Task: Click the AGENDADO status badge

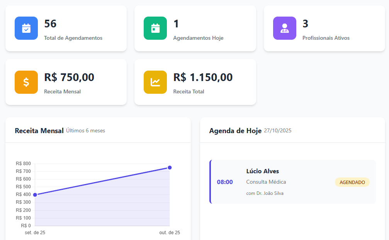Action: tap(352, 182)
